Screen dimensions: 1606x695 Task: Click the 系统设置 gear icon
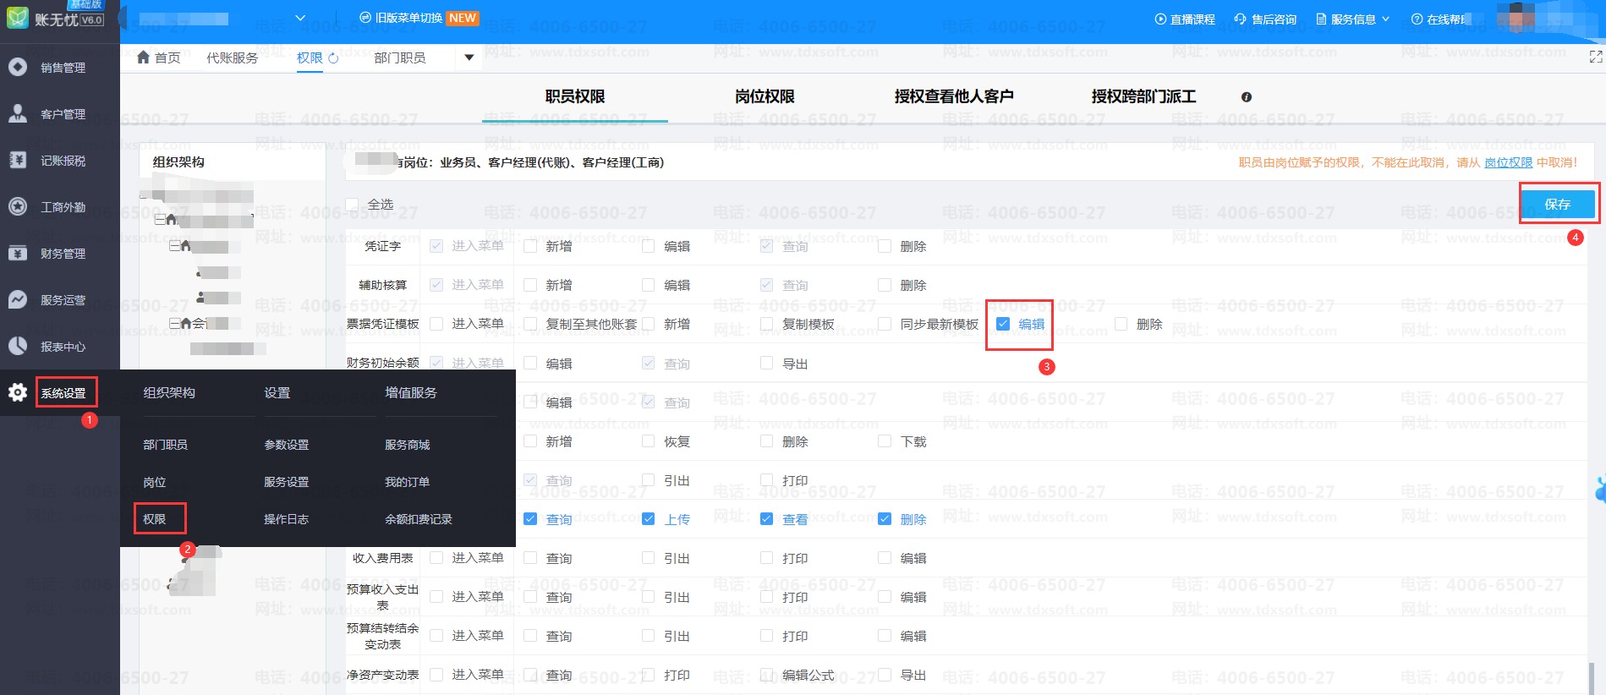18,392
